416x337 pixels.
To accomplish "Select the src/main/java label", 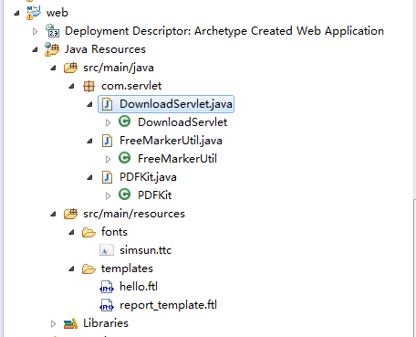I will point(119,68).
